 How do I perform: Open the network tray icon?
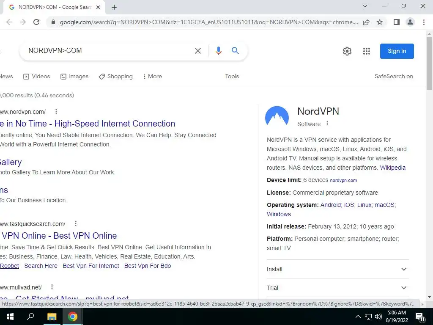[368, 317]
